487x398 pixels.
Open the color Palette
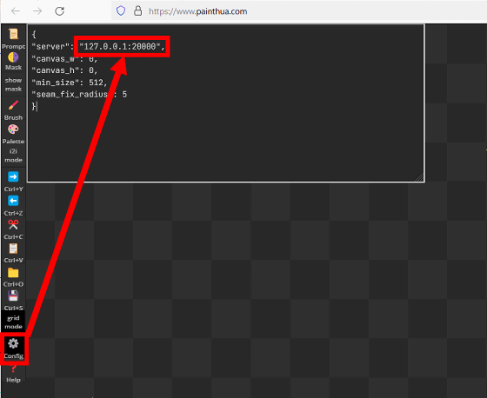click(x=13, y=134)
